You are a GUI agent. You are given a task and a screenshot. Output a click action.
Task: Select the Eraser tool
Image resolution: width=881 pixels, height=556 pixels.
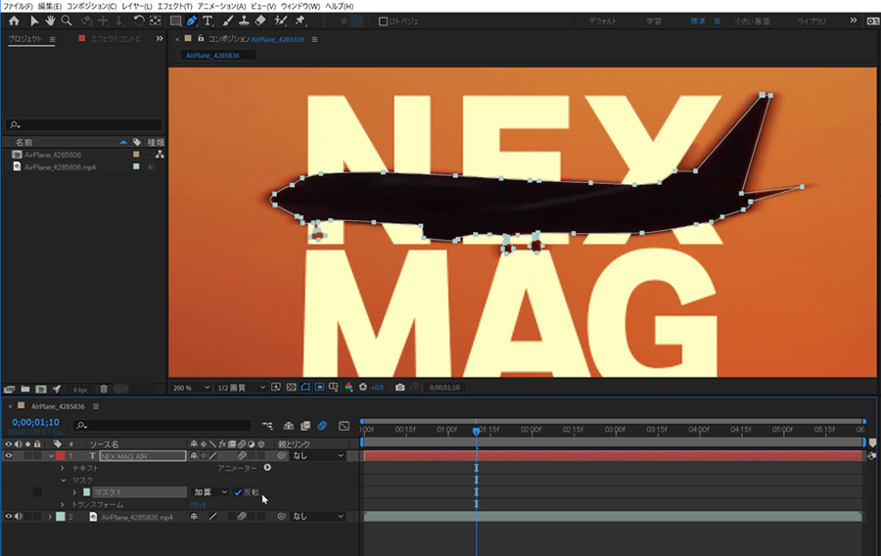click(x=260, y=21)
